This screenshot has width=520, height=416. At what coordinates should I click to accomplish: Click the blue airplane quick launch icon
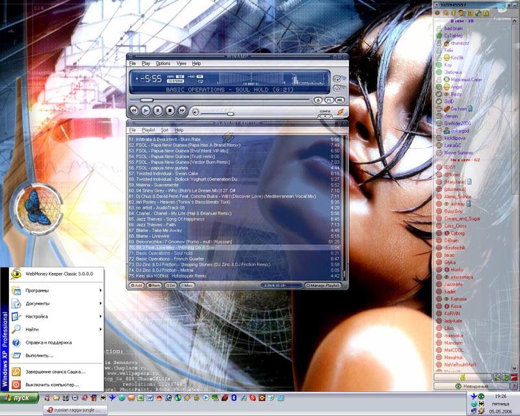click(x=112, y=397)
